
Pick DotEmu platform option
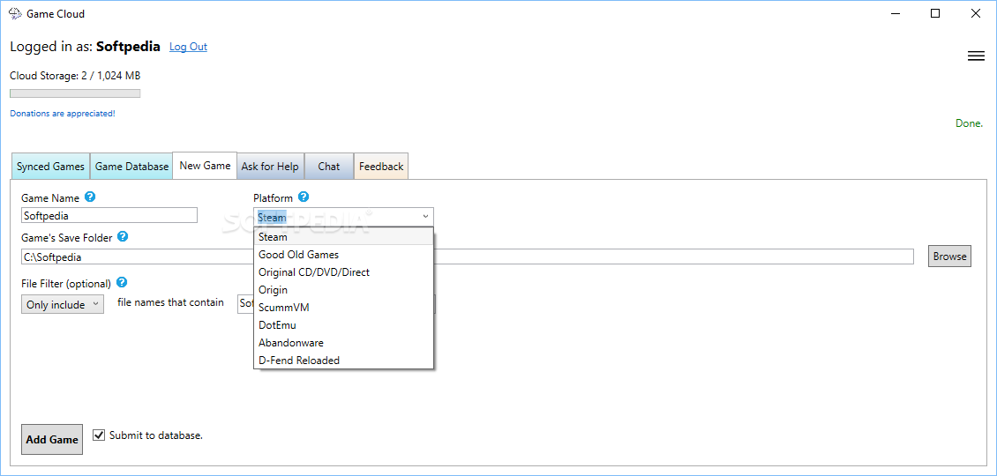click(x=343, y=324)
